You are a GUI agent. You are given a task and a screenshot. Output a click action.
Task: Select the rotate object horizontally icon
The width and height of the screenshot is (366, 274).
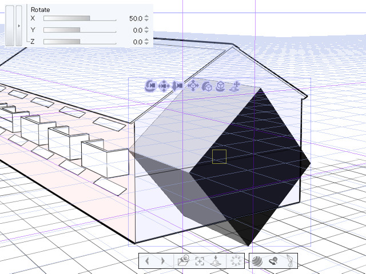click(220, 86)
